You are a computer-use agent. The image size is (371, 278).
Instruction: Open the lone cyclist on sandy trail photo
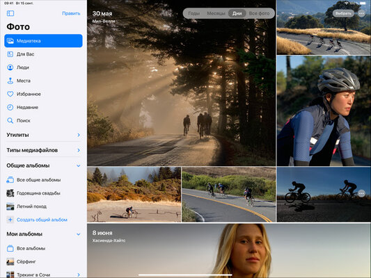click(134, 195)
